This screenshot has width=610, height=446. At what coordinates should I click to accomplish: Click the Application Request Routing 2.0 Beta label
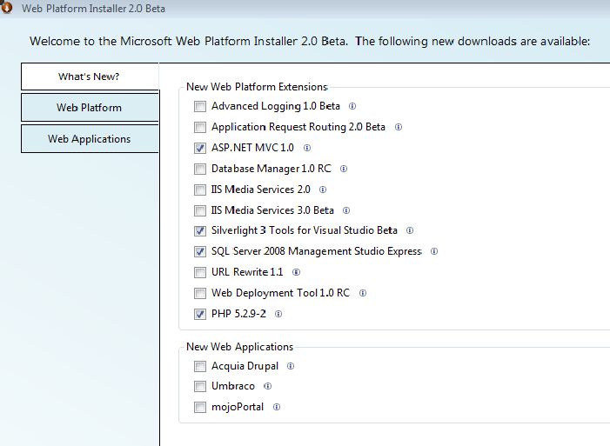298,127
